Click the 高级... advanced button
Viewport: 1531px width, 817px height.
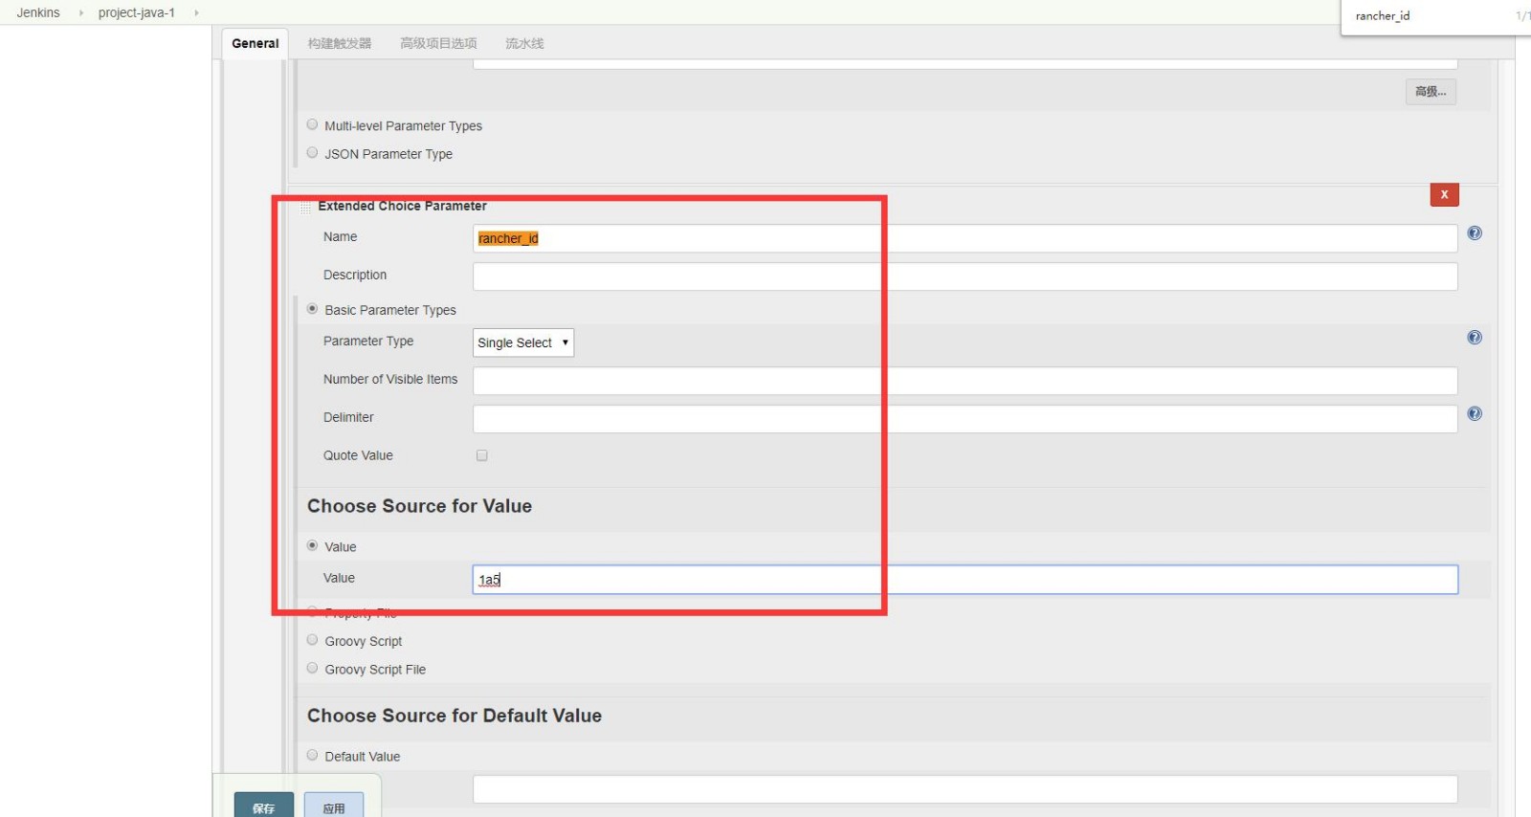point(1431,92)
